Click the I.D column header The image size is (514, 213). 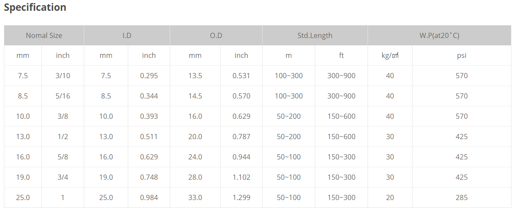[127, 35]
